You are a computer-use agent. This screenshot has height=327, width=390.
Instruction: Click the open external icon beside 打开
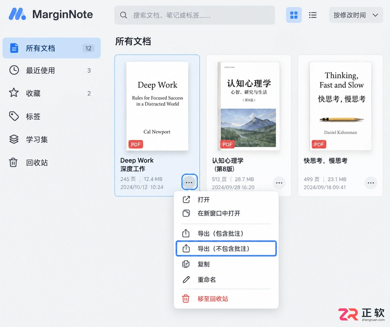[x=186, y=200]
